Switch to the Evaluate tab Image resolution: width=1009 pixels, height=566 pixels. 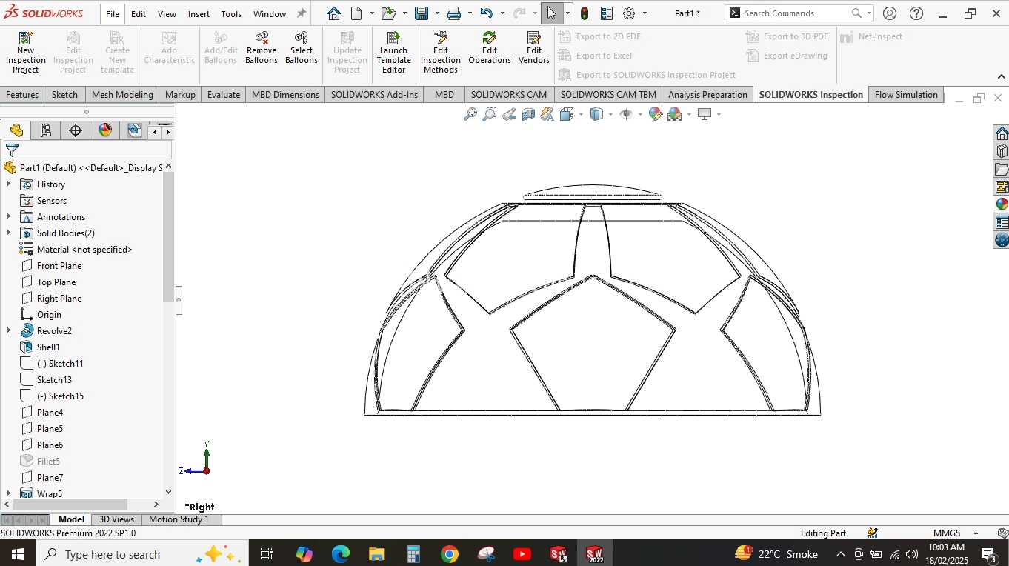point(224,95)
